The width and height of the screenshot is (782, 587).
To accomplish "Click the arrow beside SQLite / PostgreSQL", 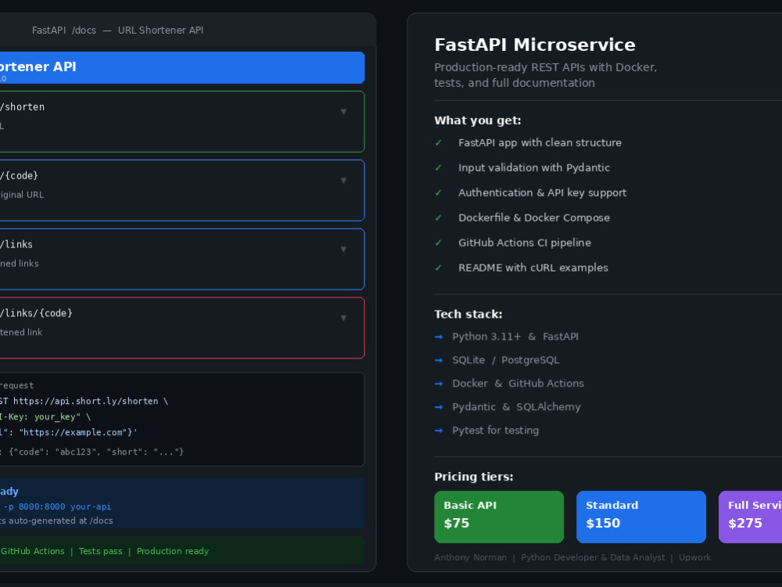I will tap(439, 360).
